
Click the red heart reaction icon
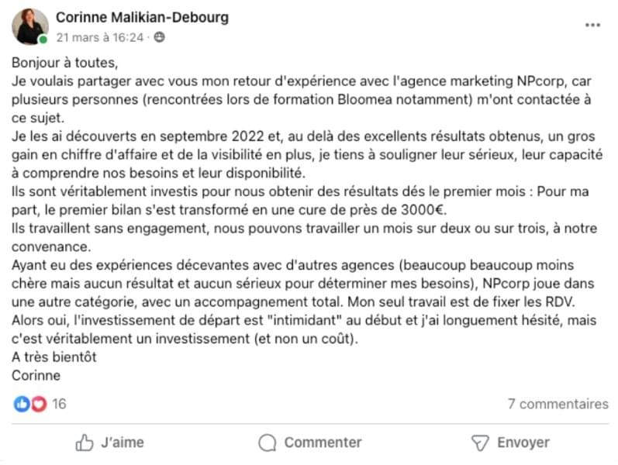pos(38,404)
